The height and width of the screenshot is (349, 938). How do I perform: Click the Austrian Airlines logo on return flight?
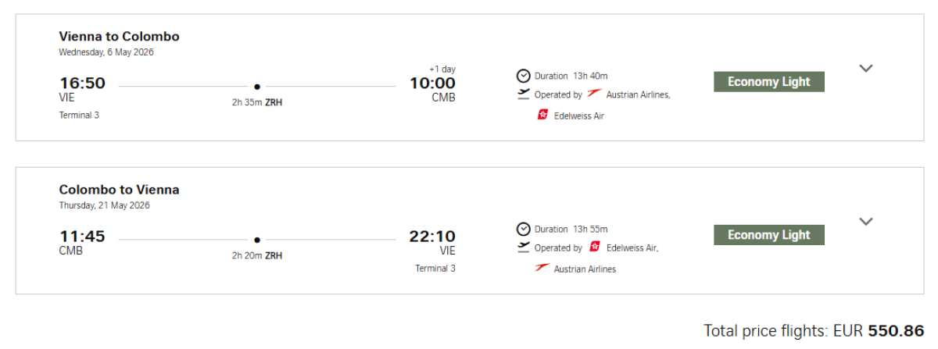tap(542, 269)
